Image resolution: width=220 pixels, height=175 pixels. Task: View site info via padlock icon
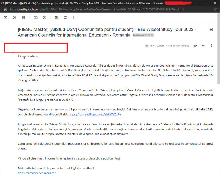click(5, 9)
